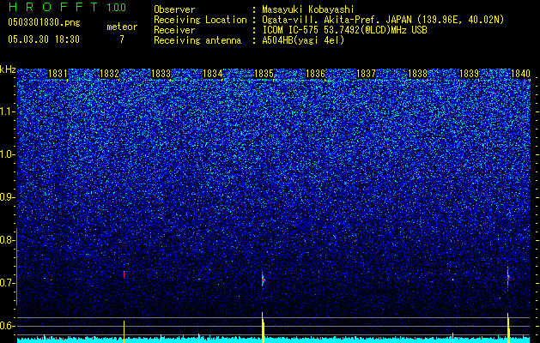Viewport: 540px width, 343px height.
Task: Click the 'Receiving antenna' field label
Action: coord(197,40)
